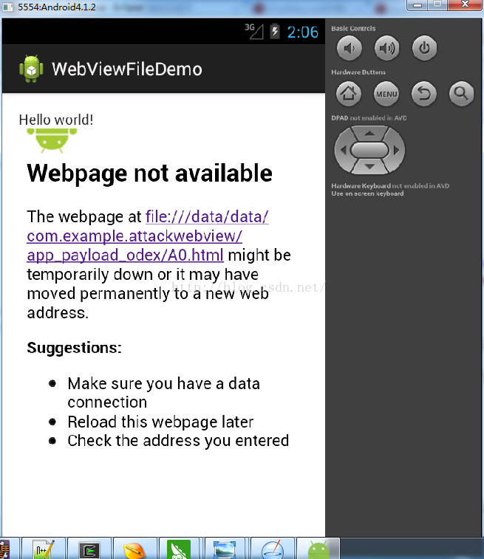Open the Android icon in taskbar
This screenshot has height=559, width=484.
318,549
